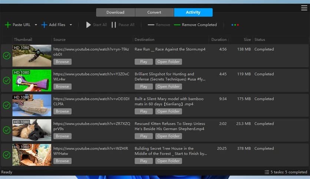Switch to the Convert tab

(x=154, y=12)
